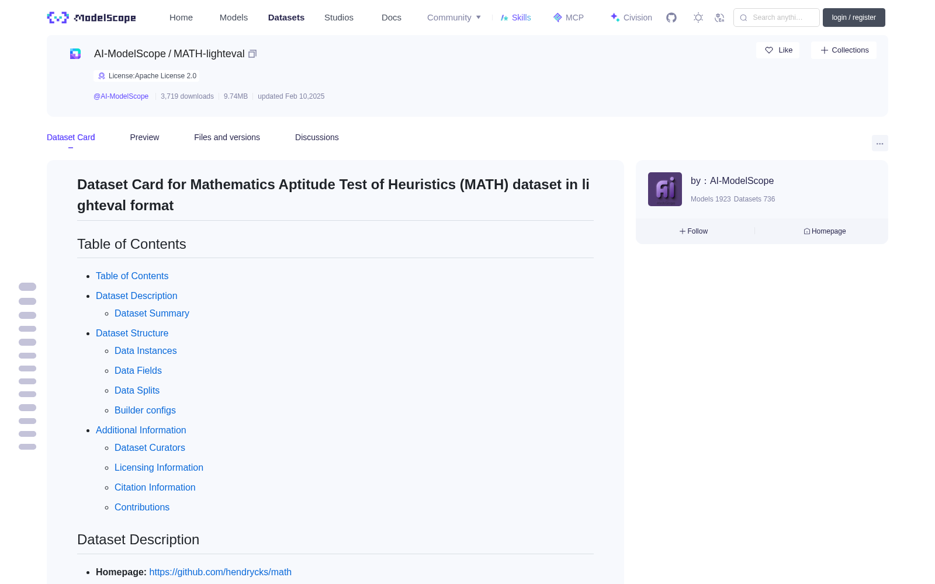
Task: Jump to Table of Contents link
Action: pos(132,276)
